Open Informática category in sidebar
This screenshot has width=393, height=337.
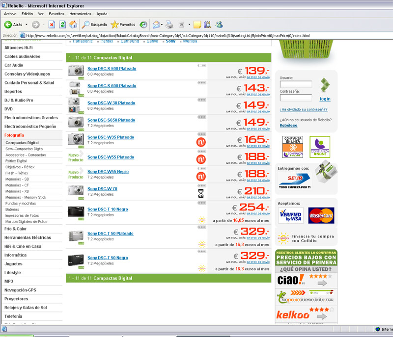pyautogui.click(x=15, y=255)
